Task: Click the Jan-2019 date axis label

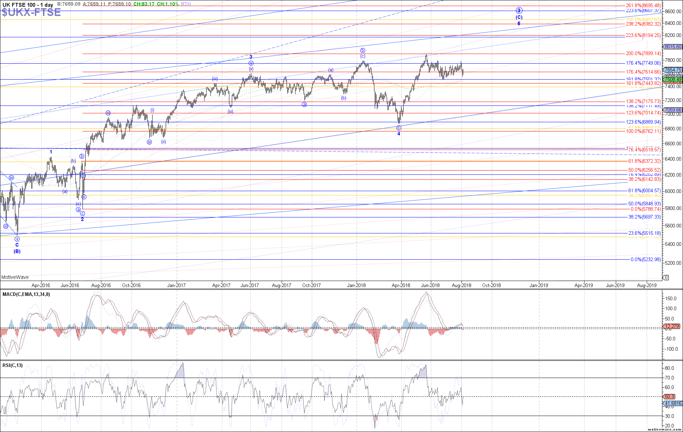Action: pos(539,285)
